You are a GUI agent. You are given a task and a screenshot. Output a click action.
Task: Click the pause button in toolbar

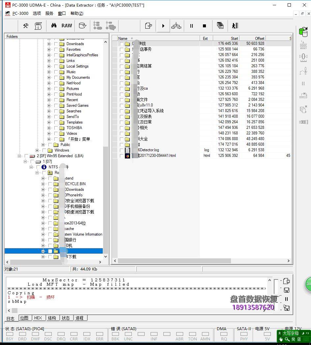pyautogui.click(x=191, y=26)
